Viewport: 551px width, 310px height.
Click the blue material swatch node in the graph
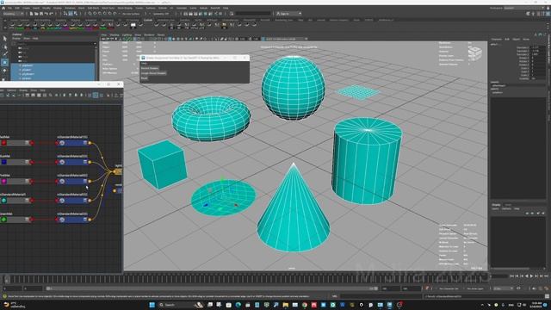pos(3,162)
